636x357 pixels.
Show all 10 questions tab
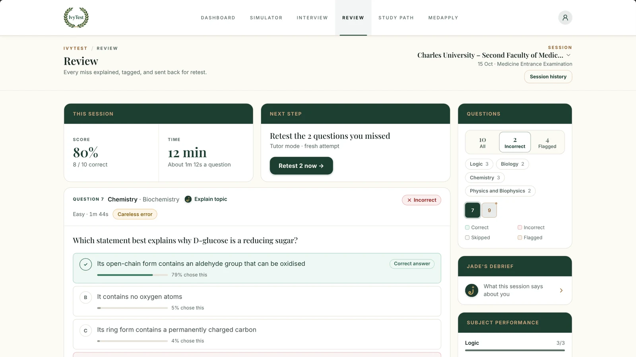(483, 142)
